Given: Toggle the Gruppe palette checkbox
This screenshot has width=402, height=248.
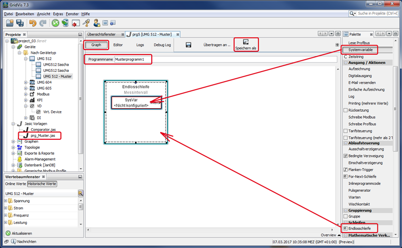Looking at the screenshot, I should 345,216.
